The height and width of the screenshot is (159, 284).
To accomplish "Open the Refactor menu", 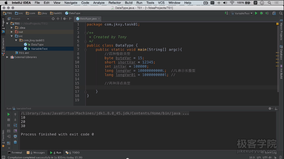I will 115,3.
